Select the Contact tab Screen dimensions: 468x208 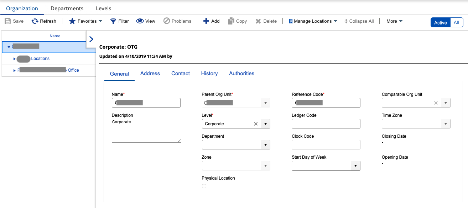(181, 73)
